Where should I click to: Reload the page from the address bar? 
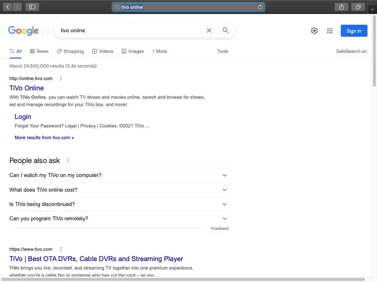[260, 7]
